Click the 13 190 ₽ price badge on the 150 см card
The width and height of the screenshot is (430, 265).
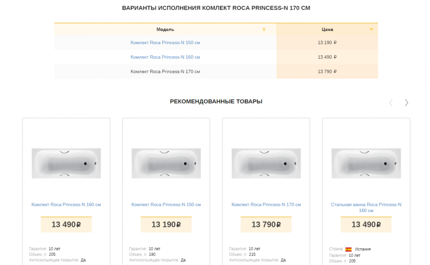click(x=166, y=225)
